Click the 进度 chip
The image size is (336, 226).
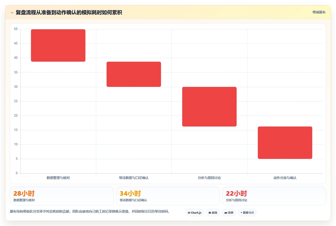point(229,213)
